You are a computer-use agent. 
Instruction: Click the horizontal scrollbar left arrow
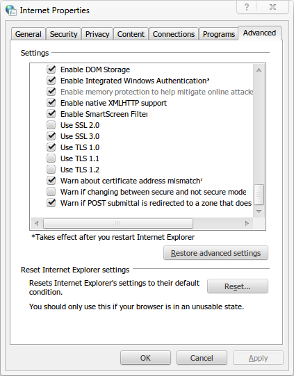pos(36,224)
